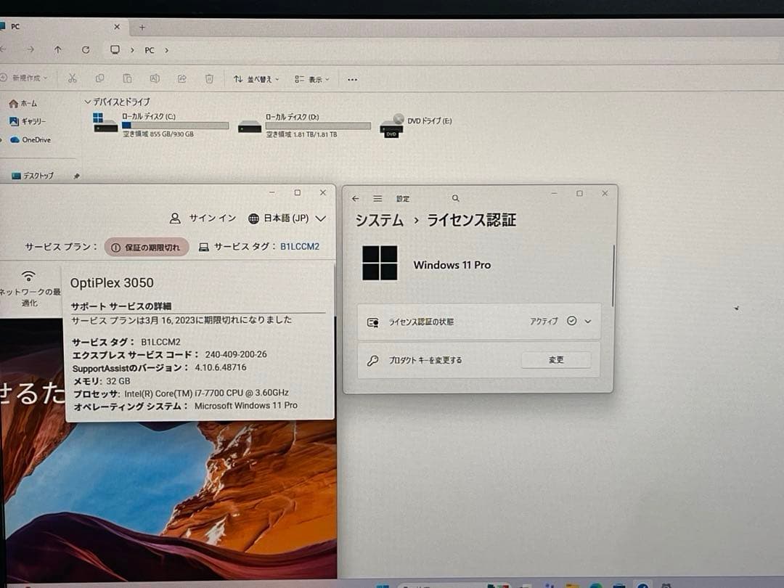Open DVD drive (E:)
Screen dimensions: 784x588
pyautogui.click(x=416, y=125)
